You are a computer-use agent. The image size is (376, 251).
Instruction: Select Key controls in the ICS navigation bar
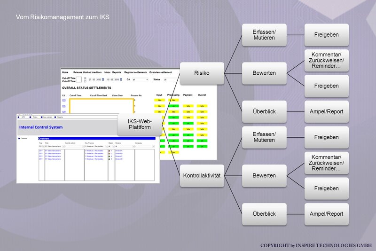[47, 117]
